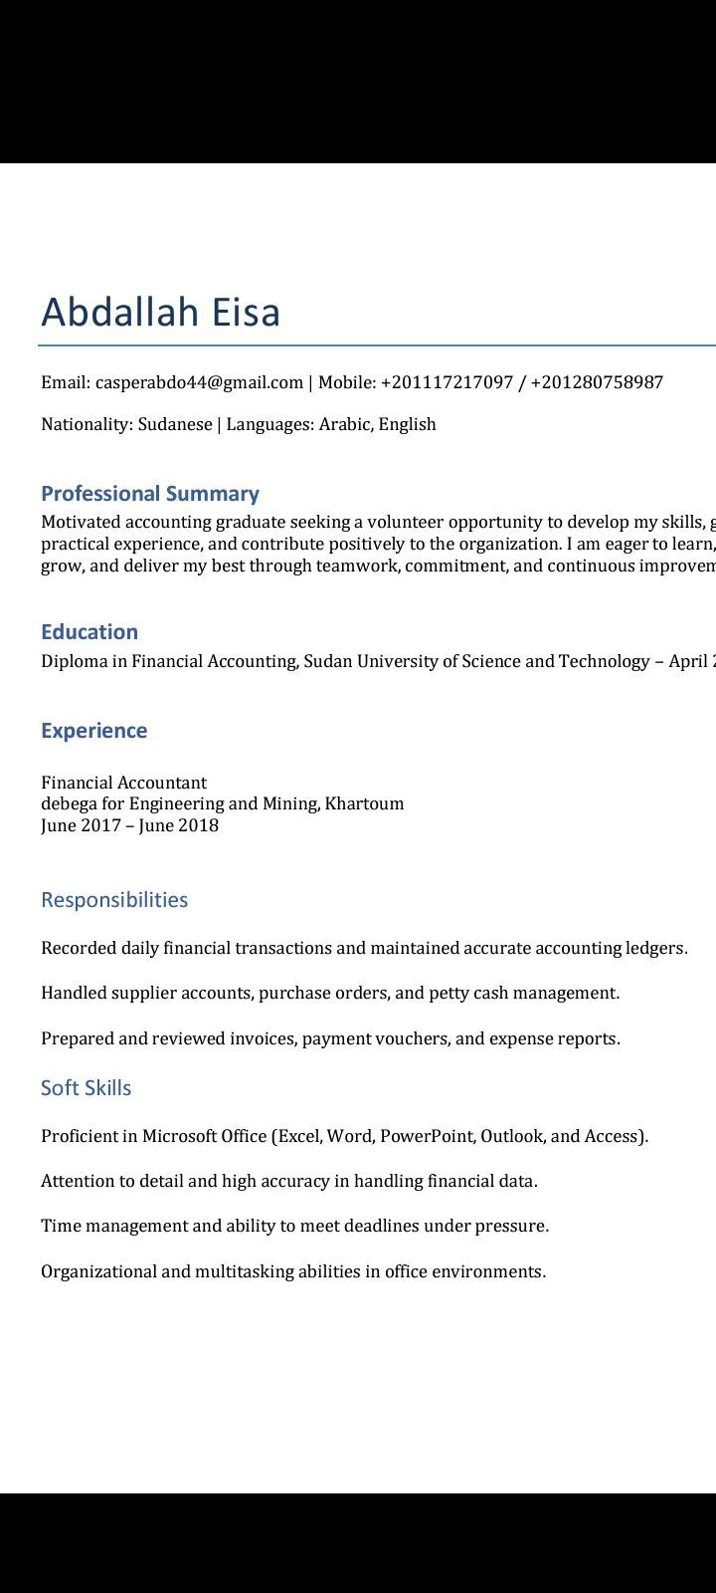The image size is (716, 1593).
Task: Click the Abdallah Eisa name heading
Action: 160,312
